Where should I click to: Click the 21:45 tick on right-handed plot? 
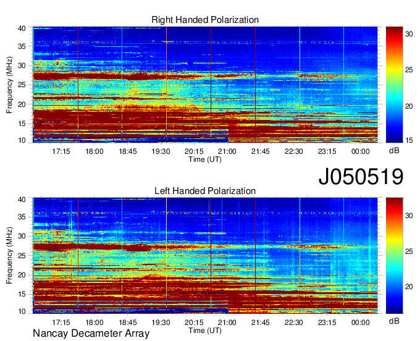pyautogui.click(x=261, y=151)
